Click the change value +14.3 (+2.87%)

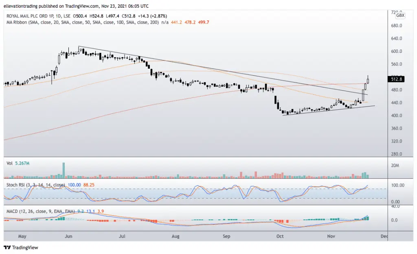point(152,16)
